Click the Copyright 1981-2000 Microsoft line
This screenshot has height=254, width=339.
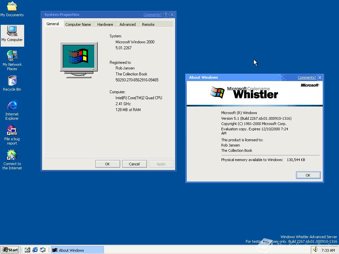[x=254, y=124]
